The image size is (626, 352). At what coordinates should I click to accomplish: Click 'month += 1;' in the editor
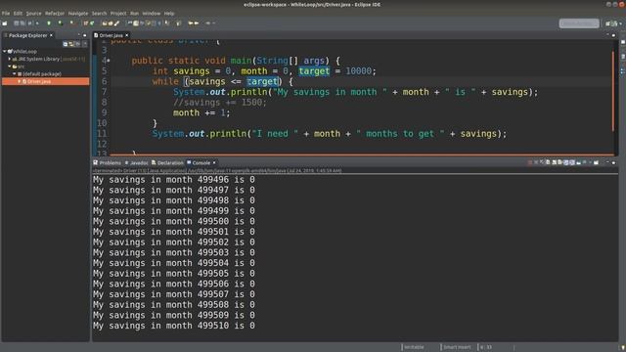pyautogui.click(x=201, y=112)
